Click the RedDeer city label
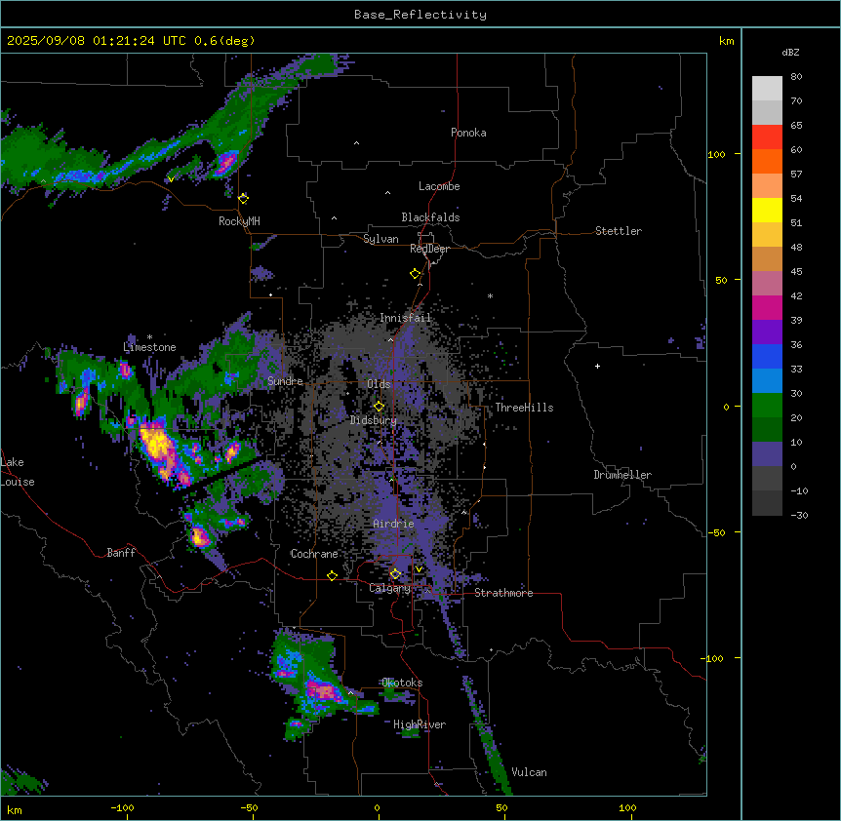 pyautogui.click(x=429, y=249)
